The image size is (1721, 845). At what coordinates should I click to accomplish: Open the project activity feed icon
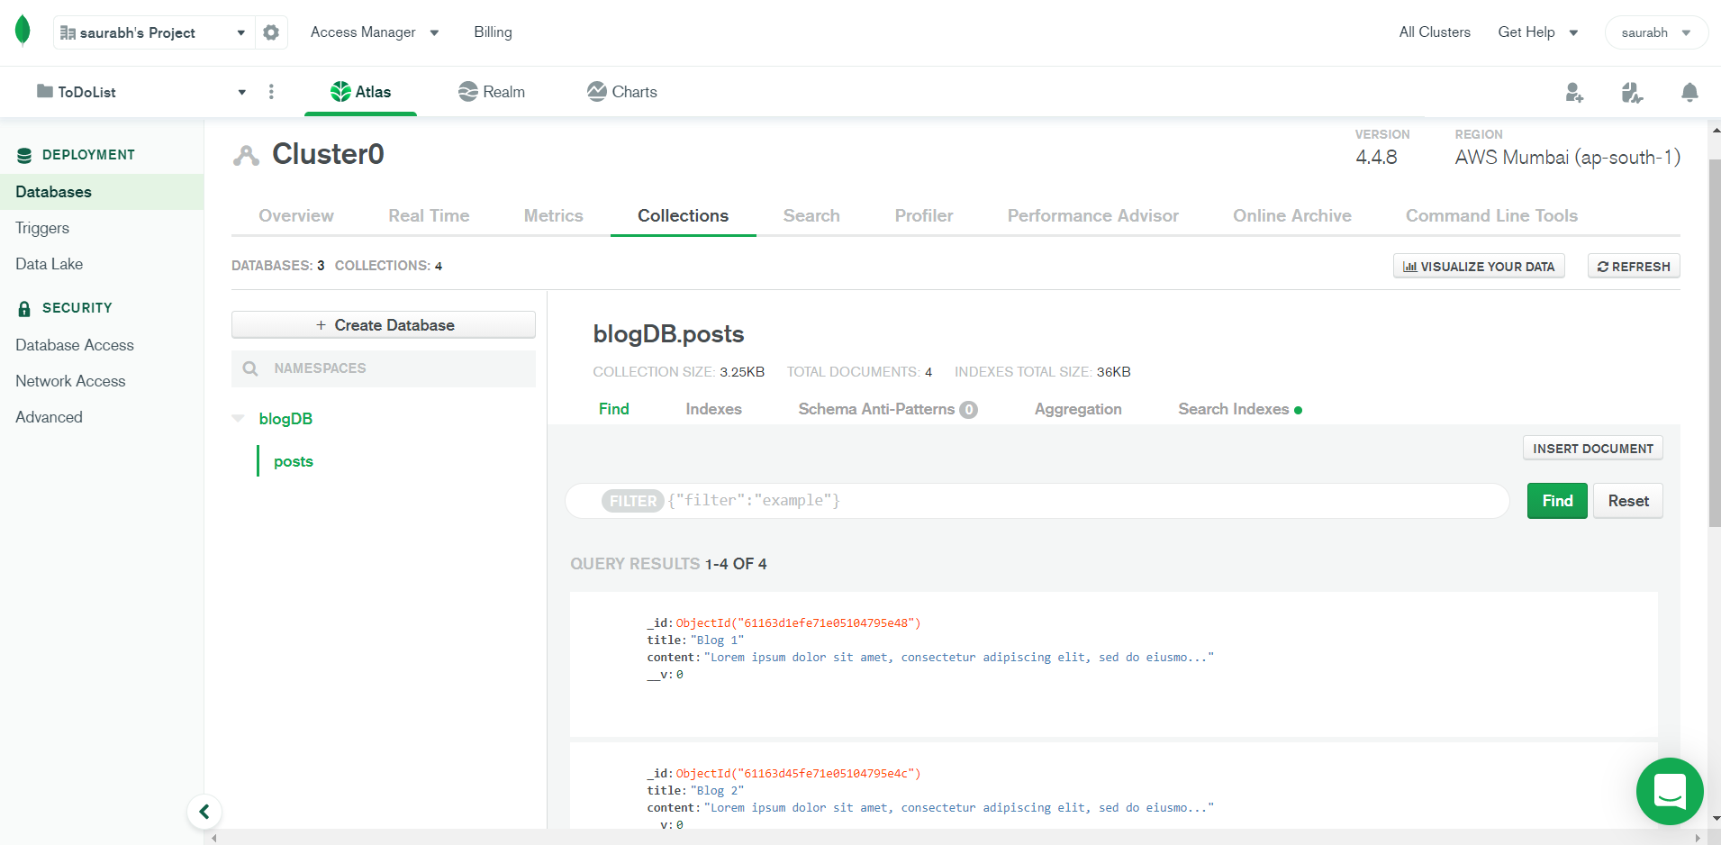point(1632,92)
